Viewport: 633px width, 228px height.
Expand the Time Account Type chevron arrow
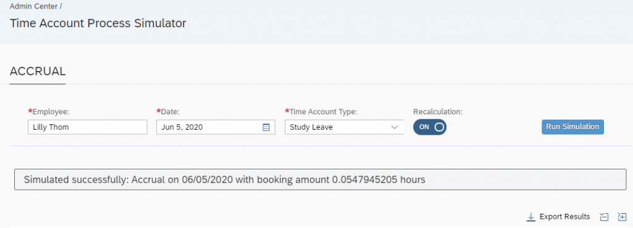pos(394,127)
